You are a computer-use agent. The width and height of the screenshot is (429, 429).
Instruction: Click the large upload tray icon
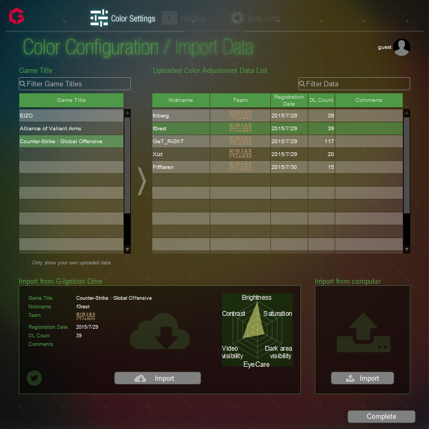364,332
